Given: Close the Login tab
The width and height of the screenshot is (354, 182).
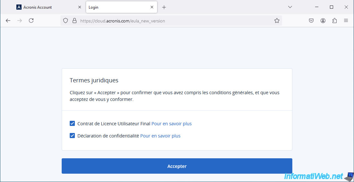Looking at the screenshot, I should click(x=152, y=7).
